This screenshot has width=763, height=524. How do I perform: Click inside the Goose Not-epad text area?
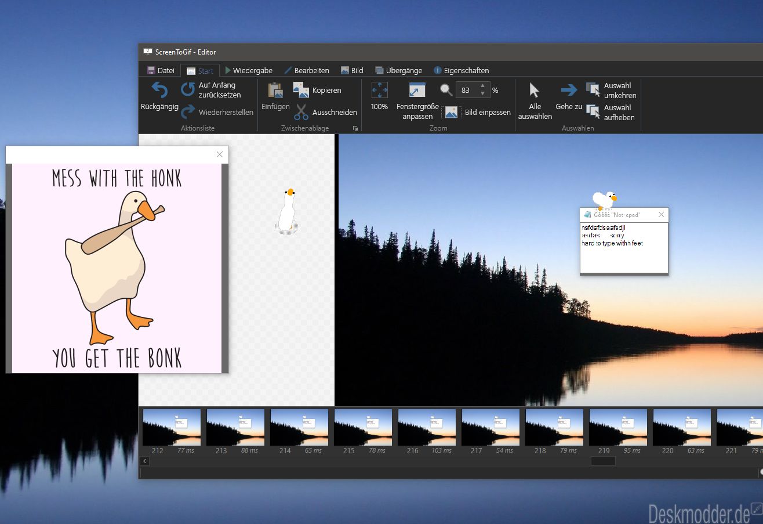pos(624,248)
